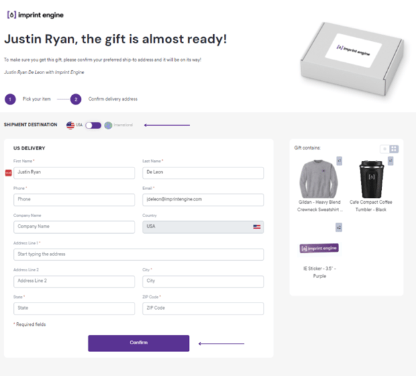Click the step 2 circle icon
416x376 pixels.
(x=76, y=99)
